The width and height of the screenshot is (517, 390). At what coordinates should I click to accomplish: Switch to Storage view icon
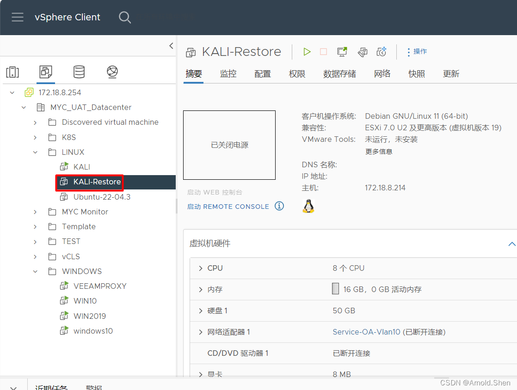pyautogui.click(x=79, y=72)
